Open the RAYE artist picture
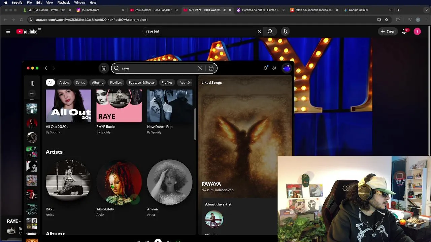Screen dimensions: 431x242 click(x=68, y=182)
